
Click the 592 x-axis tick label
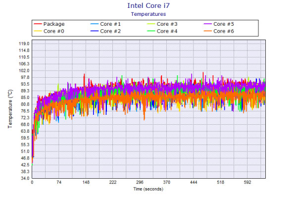pyautogui.click(x=247, y=182)
